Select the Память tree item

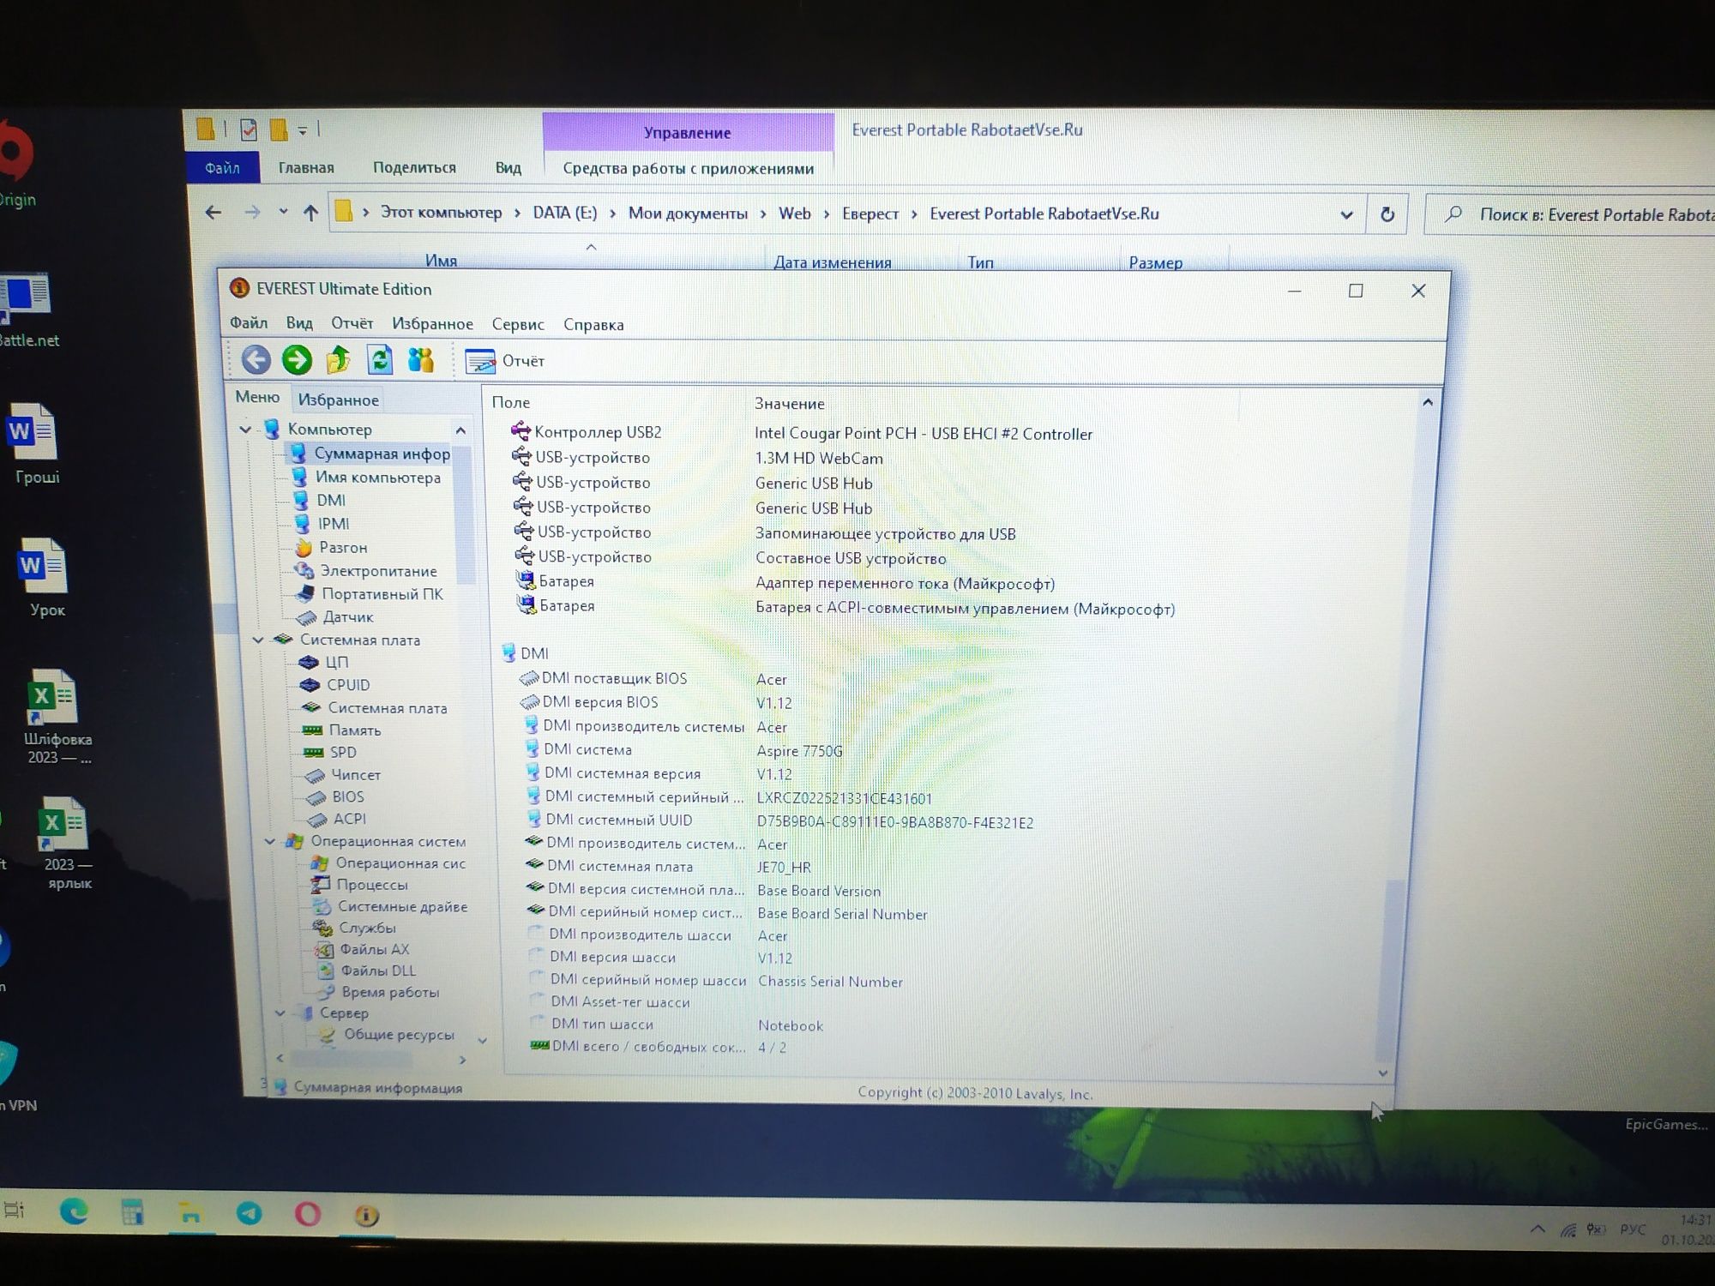point(342,730)
